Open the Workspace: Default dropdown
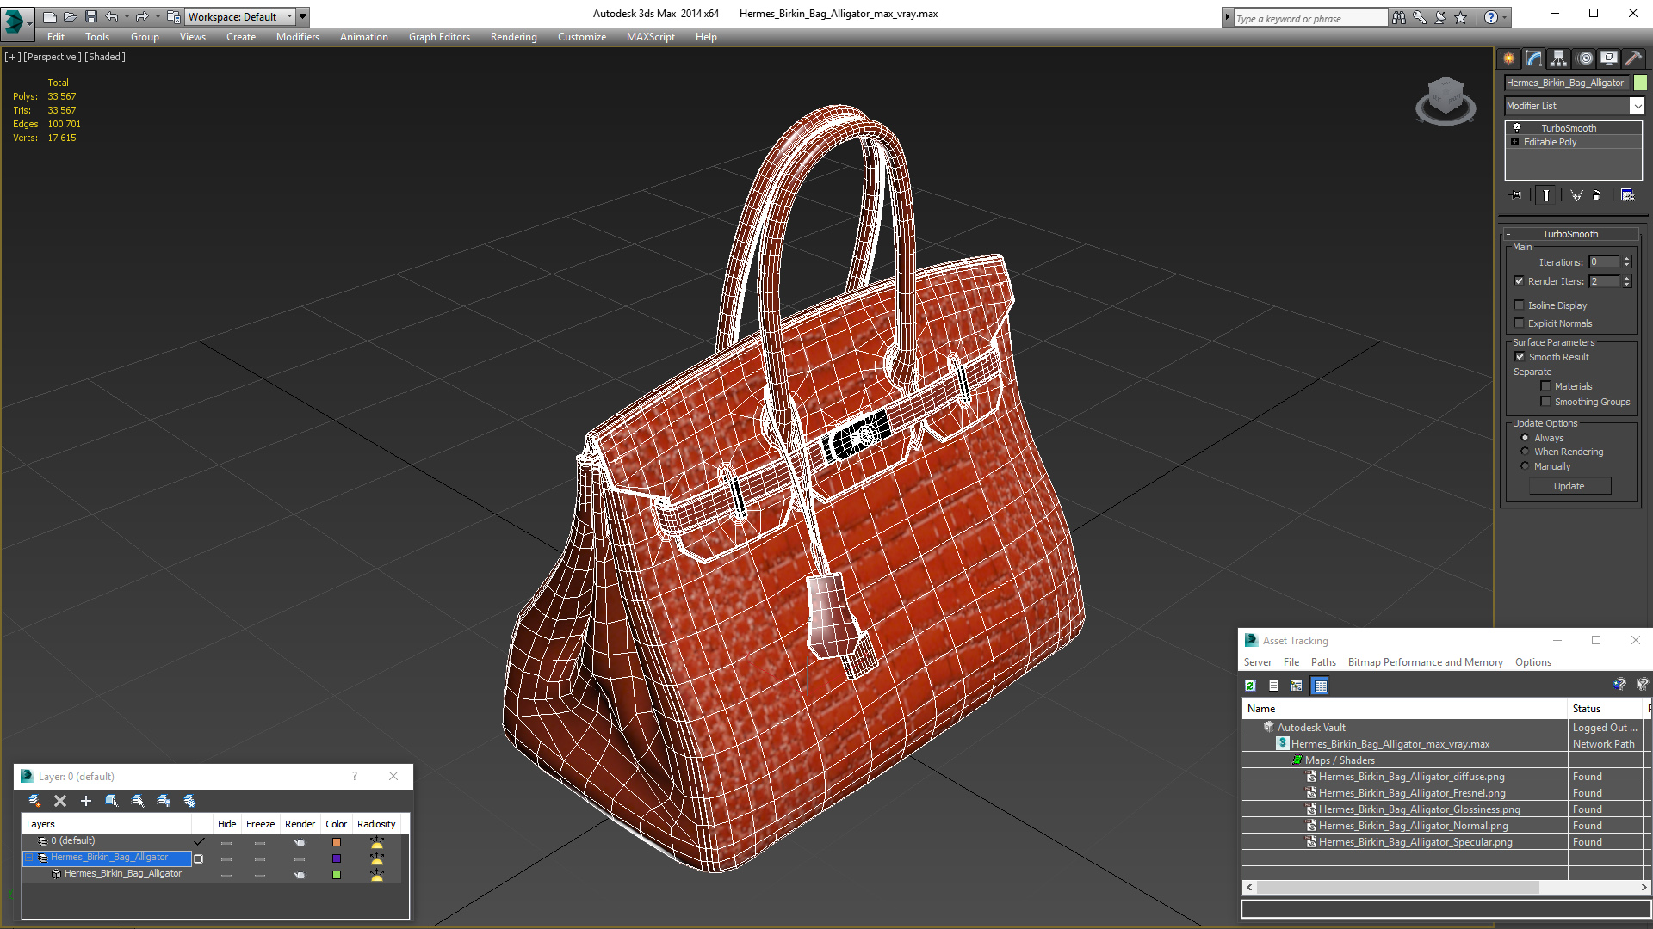 coord(241,16)
